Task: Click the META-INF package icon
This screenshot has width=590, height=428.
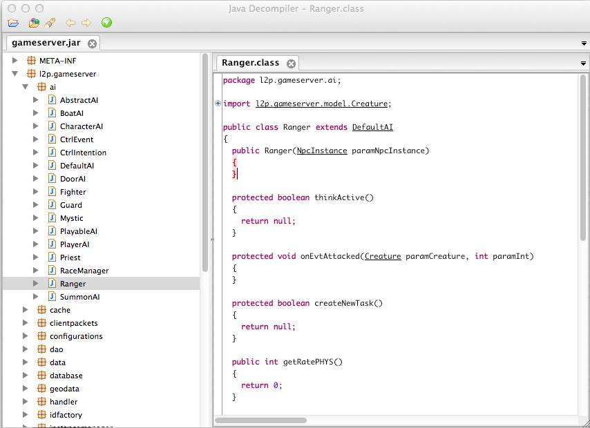Action: (x=32, y=61)
